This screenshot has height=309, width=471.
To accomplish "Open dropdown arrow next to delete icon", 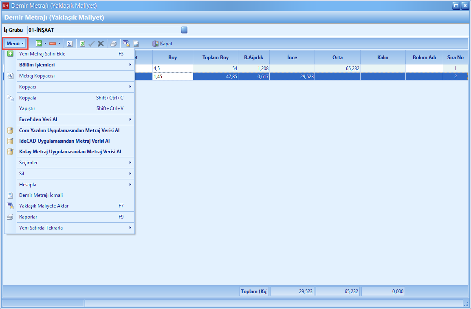I will 59,44.
